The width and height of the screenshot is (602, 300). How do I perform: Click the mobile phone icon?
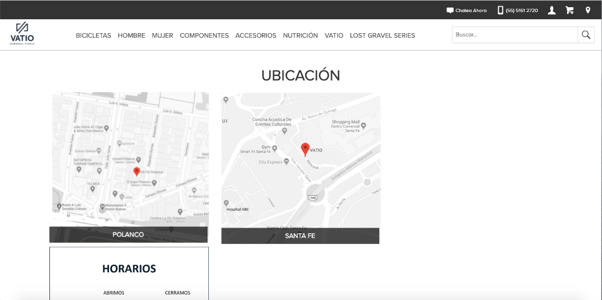click(500, 10)
